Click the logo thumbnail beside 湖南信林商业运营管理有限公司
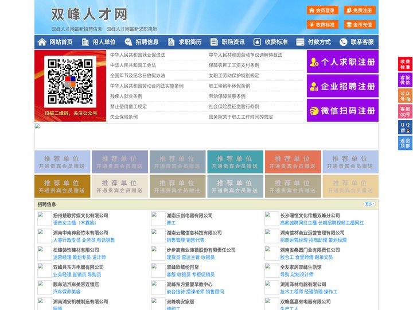 tap(271, 236)
